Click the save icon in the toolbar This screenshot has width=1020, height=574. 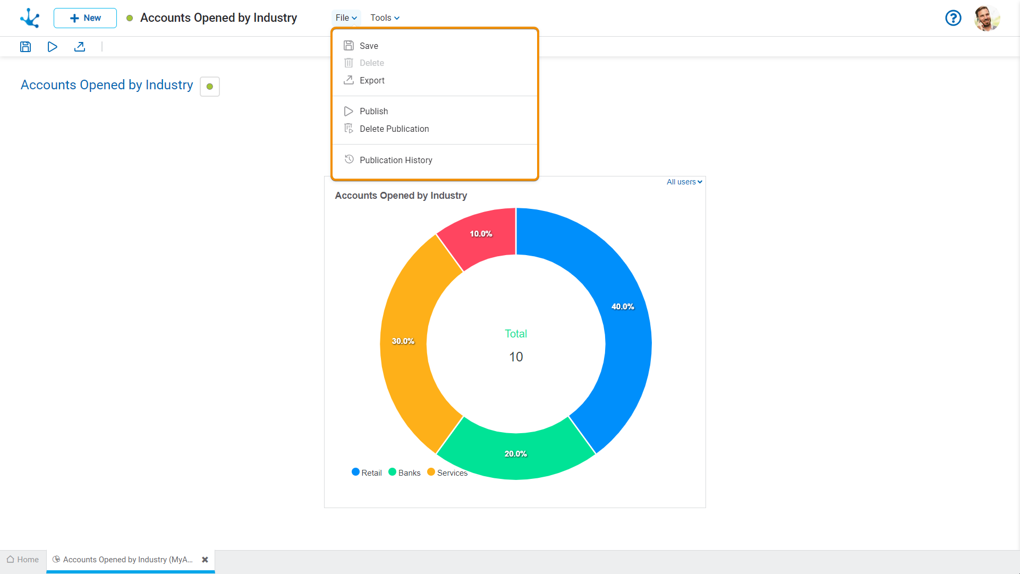coord(25,47)
